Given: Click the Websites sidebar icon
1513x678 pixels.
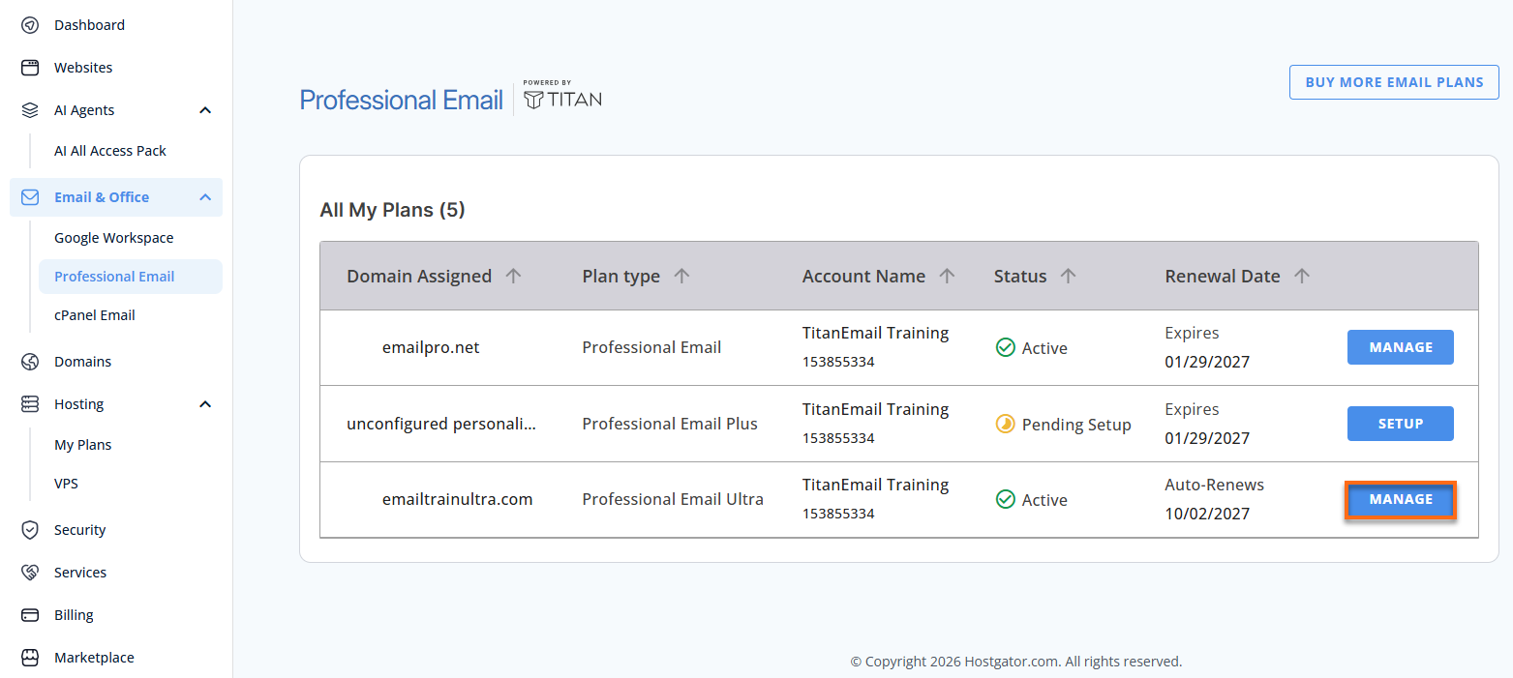Looking at the screenshot, I should point(30,68).
